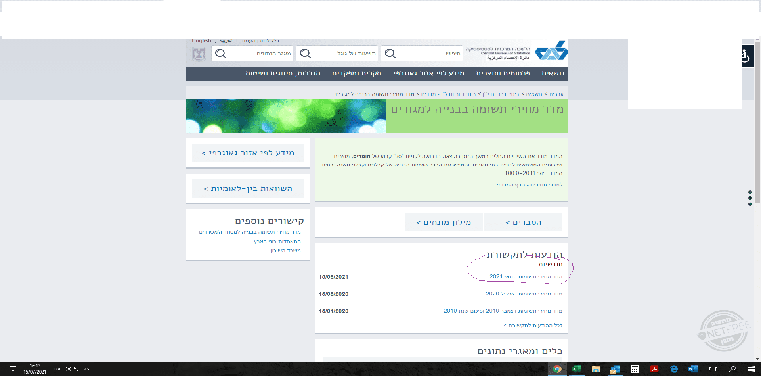Open the פרסומים ומוצרים navigation menu

[x=503, y=73]
